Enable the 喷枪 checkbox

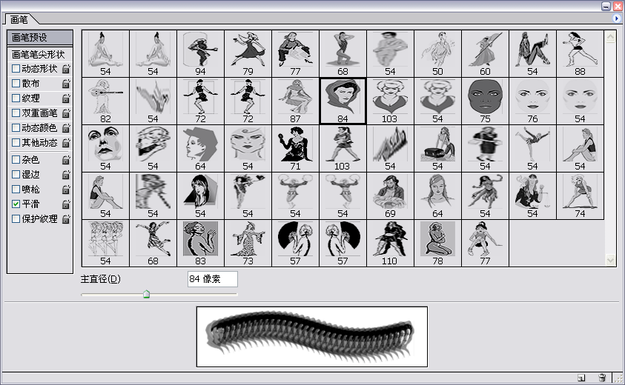[x=16, y=189]
